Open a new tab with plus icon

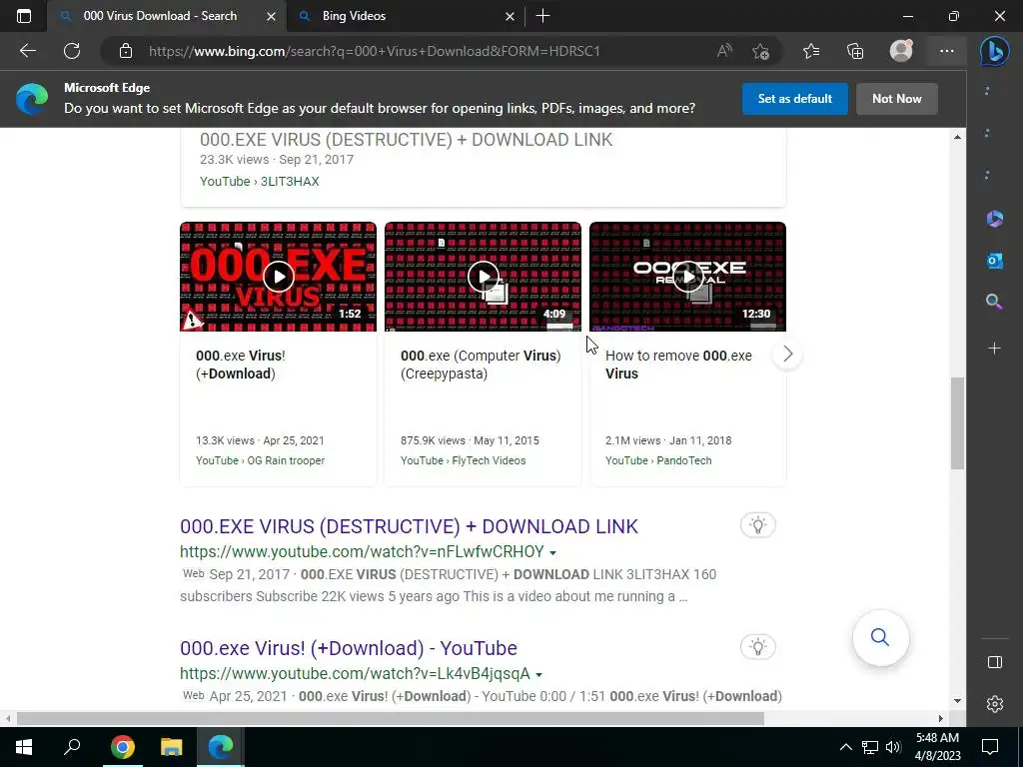coord(542,16)
